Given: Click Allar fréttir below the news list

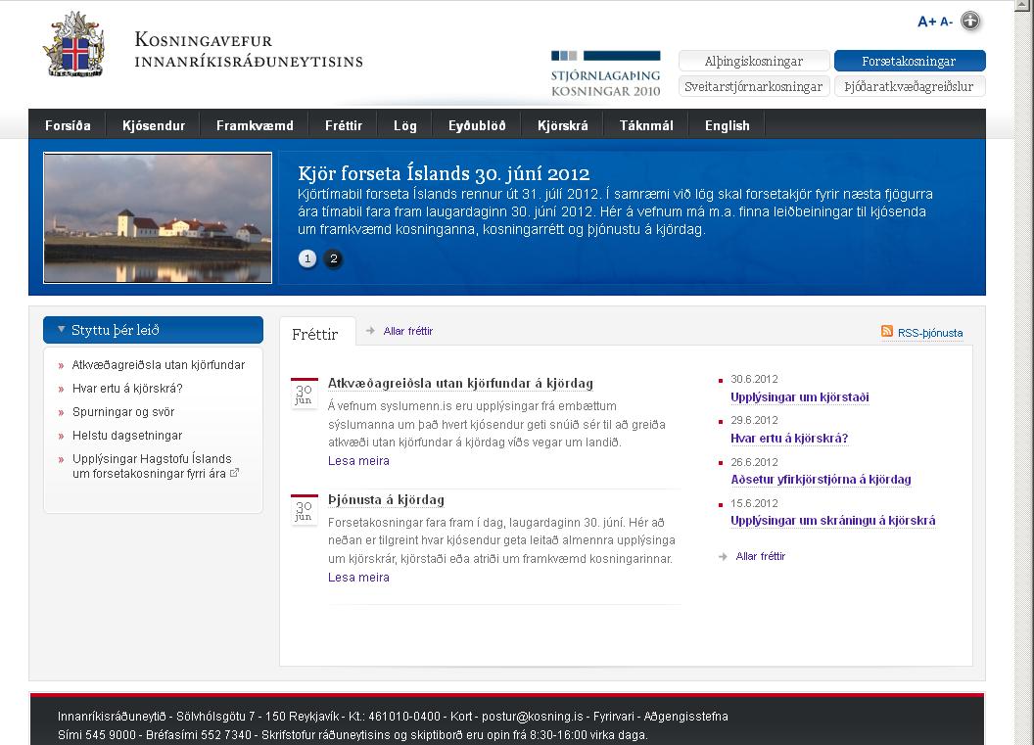Looking at the screenshot, I should coord(761,556).
